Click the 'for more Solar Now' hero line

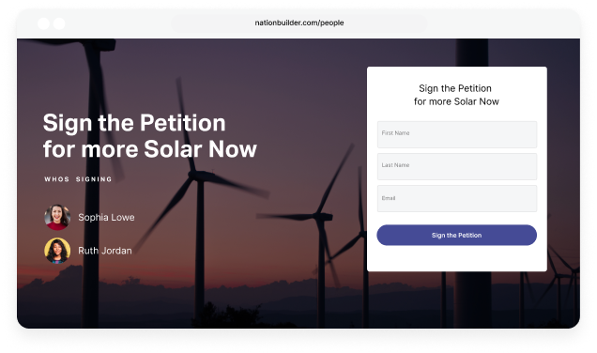(149, 149)
